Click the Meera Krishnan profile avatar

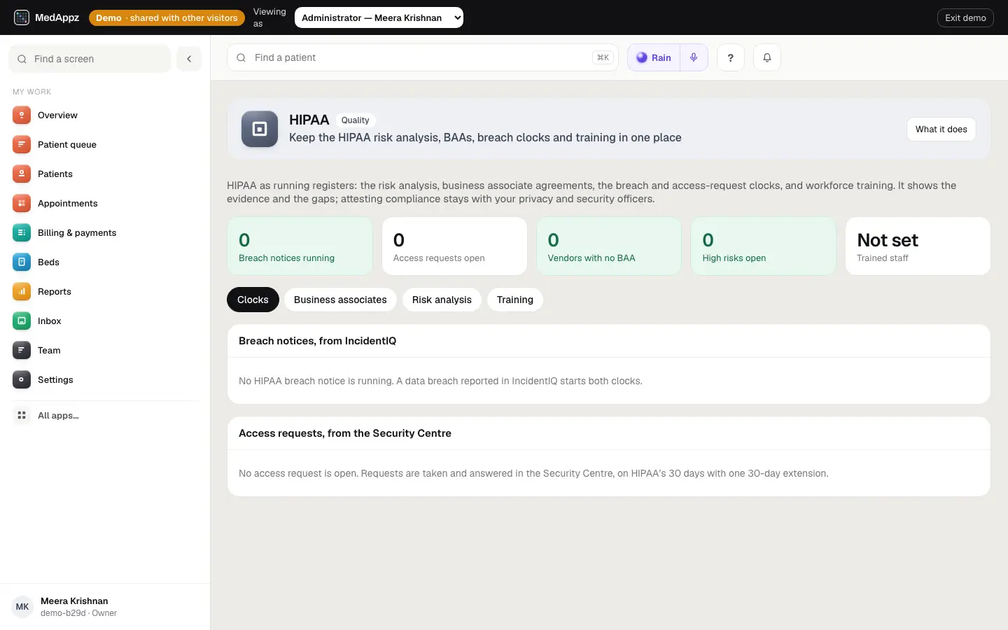point(22,607)
